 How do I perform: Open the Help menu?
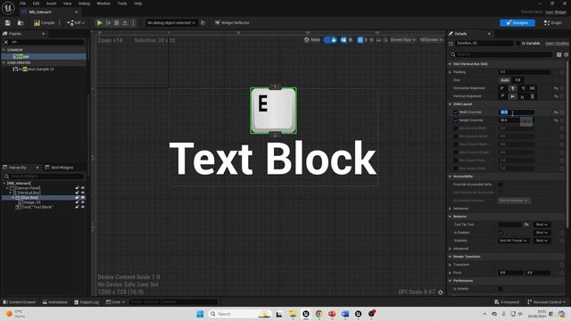[x=137, y=4]
